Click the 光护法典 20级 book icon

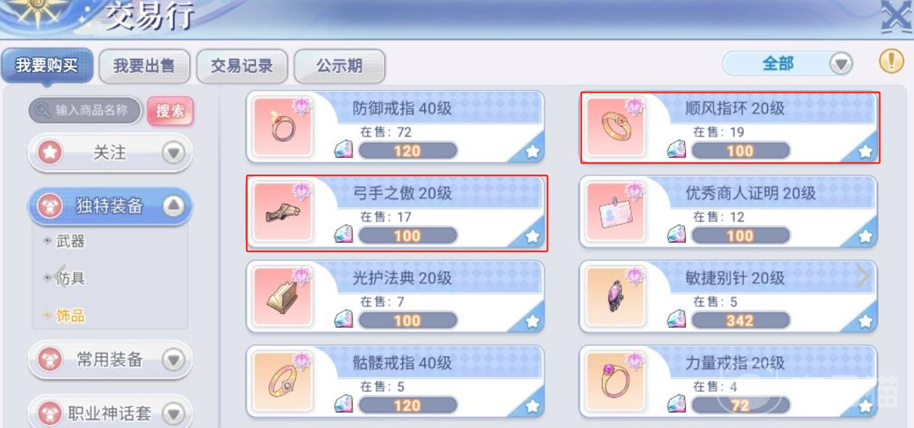pyautogui.click(x=282, y=296)
